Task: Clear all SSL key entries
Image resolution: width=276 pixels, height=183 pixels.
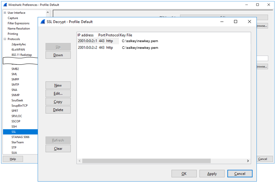Action: tap(58, 148)
